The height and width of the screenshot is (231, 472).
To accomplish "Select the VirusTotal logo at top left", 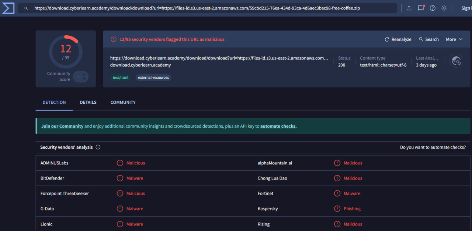I will 8,8.
